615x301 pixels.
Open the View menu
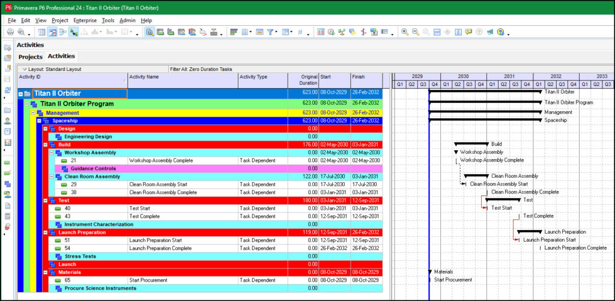pyautogui.click(x=41, y=20)
